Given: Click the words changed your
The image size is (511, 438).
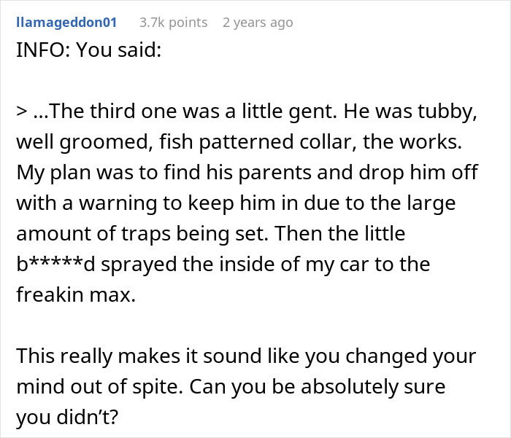Looking at the screenshot, I should [x=410, y=356].
